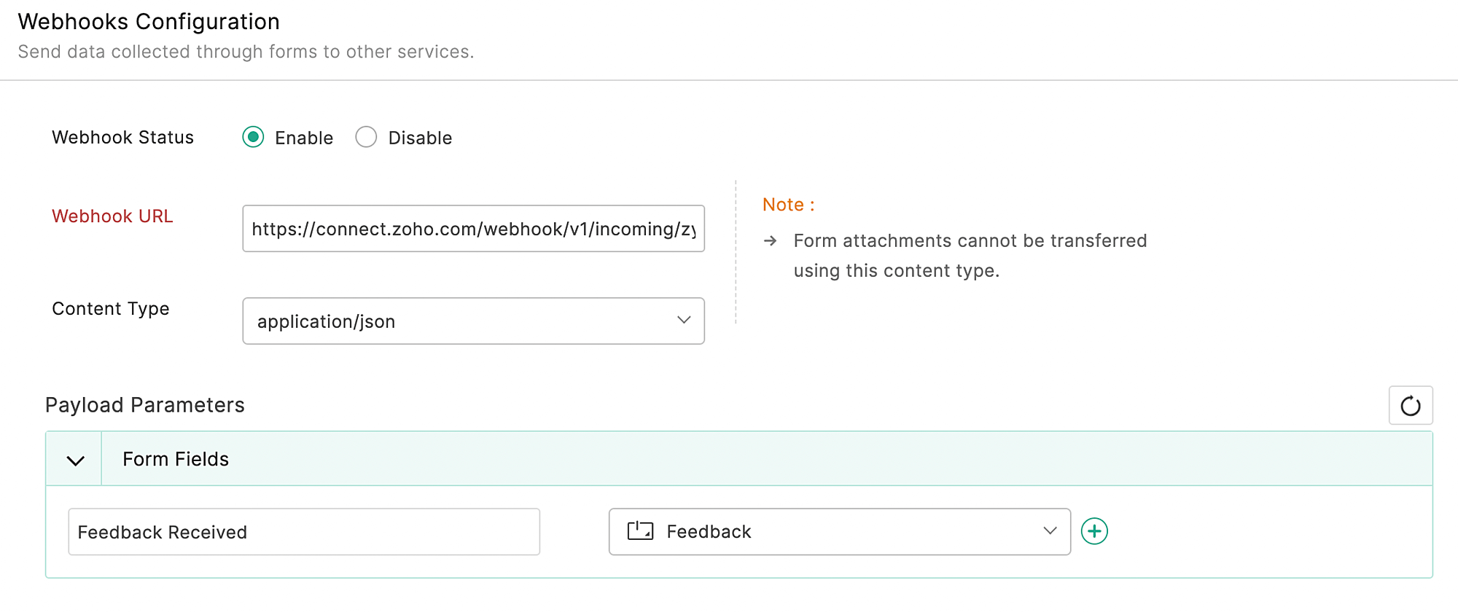This screenshot has height=612, width=1458.
Task: Click the Payload Parameters heading
Action: pyautogui.click(x=145, y=405)
